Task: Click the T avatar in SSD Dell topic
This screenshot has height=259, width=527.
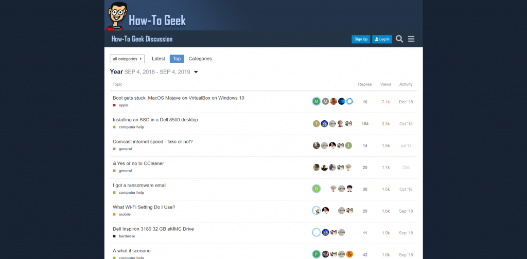Action: tap(317, 124)
